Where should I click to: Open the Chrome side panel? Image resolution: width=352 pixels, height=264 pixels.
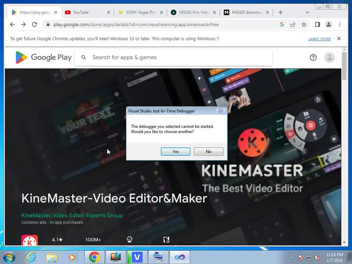[317, 24]
